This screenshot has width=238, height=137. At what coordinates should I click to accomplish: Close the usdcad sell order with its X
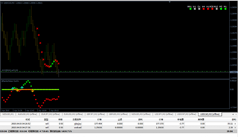(235, 127)
